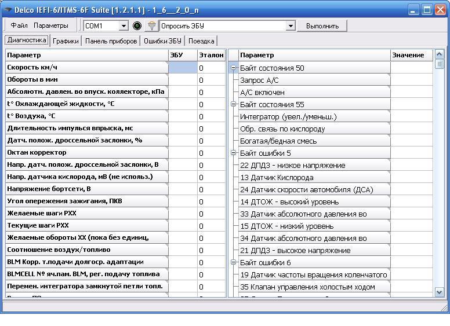Select Напр. датчика кислорода row
This screenshot has height=326, width=450.
pos(86,177)
